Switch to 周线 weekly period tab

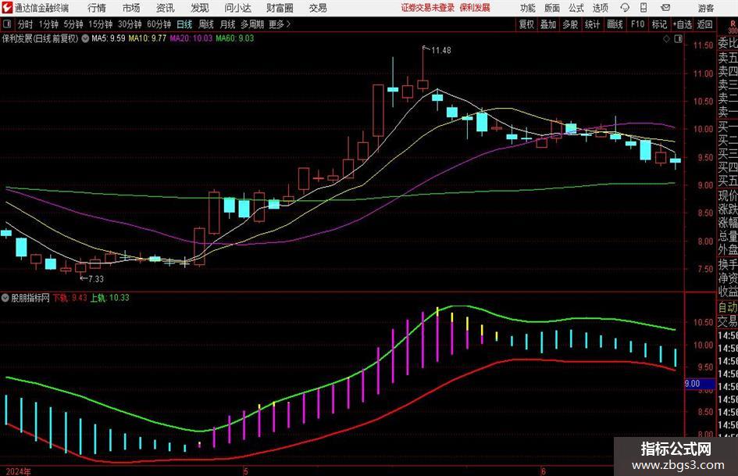pyautogui.click(x=206, y=24)
